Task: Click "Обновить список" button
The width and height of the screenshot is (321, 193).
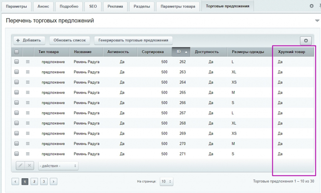Action: [70, 40]
